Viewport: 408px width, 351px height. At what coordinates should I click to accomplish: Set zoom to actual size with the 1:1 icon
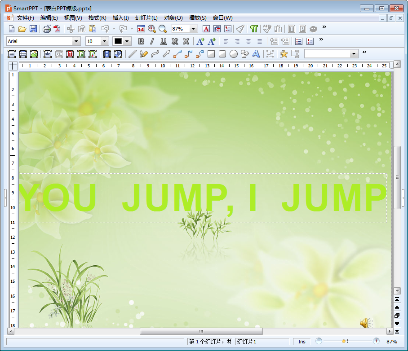pyautogui.click(x=141, y=29)
